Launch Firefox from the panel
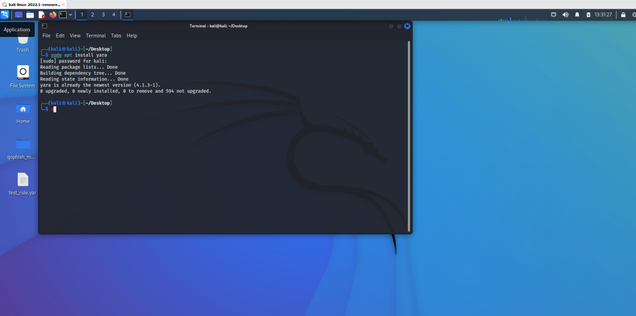This screenshot has width=636, height=316. [53, 15]
